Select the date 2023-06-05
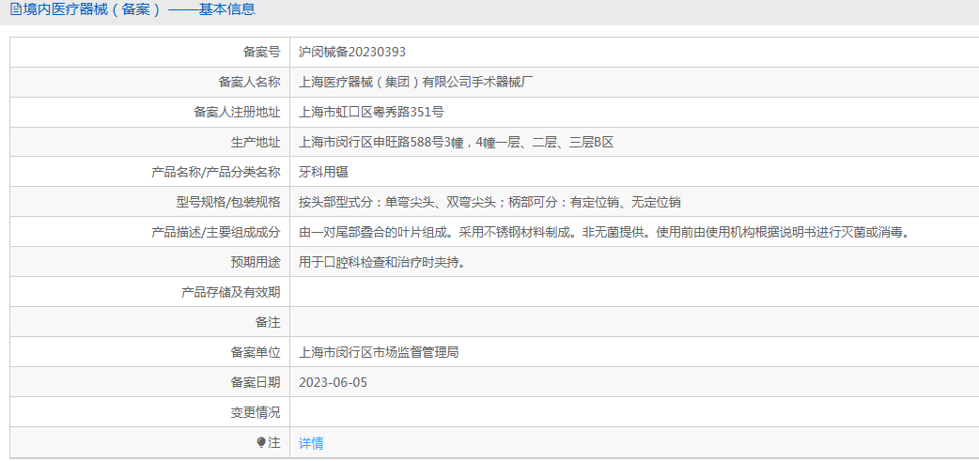This screenshot has width=979, height=461. pos(334,382)
